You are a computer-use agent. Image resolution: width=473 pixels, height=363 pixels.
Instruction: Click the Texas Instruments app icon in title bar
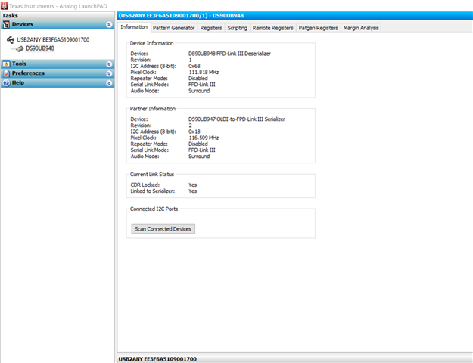pos(5,6)
